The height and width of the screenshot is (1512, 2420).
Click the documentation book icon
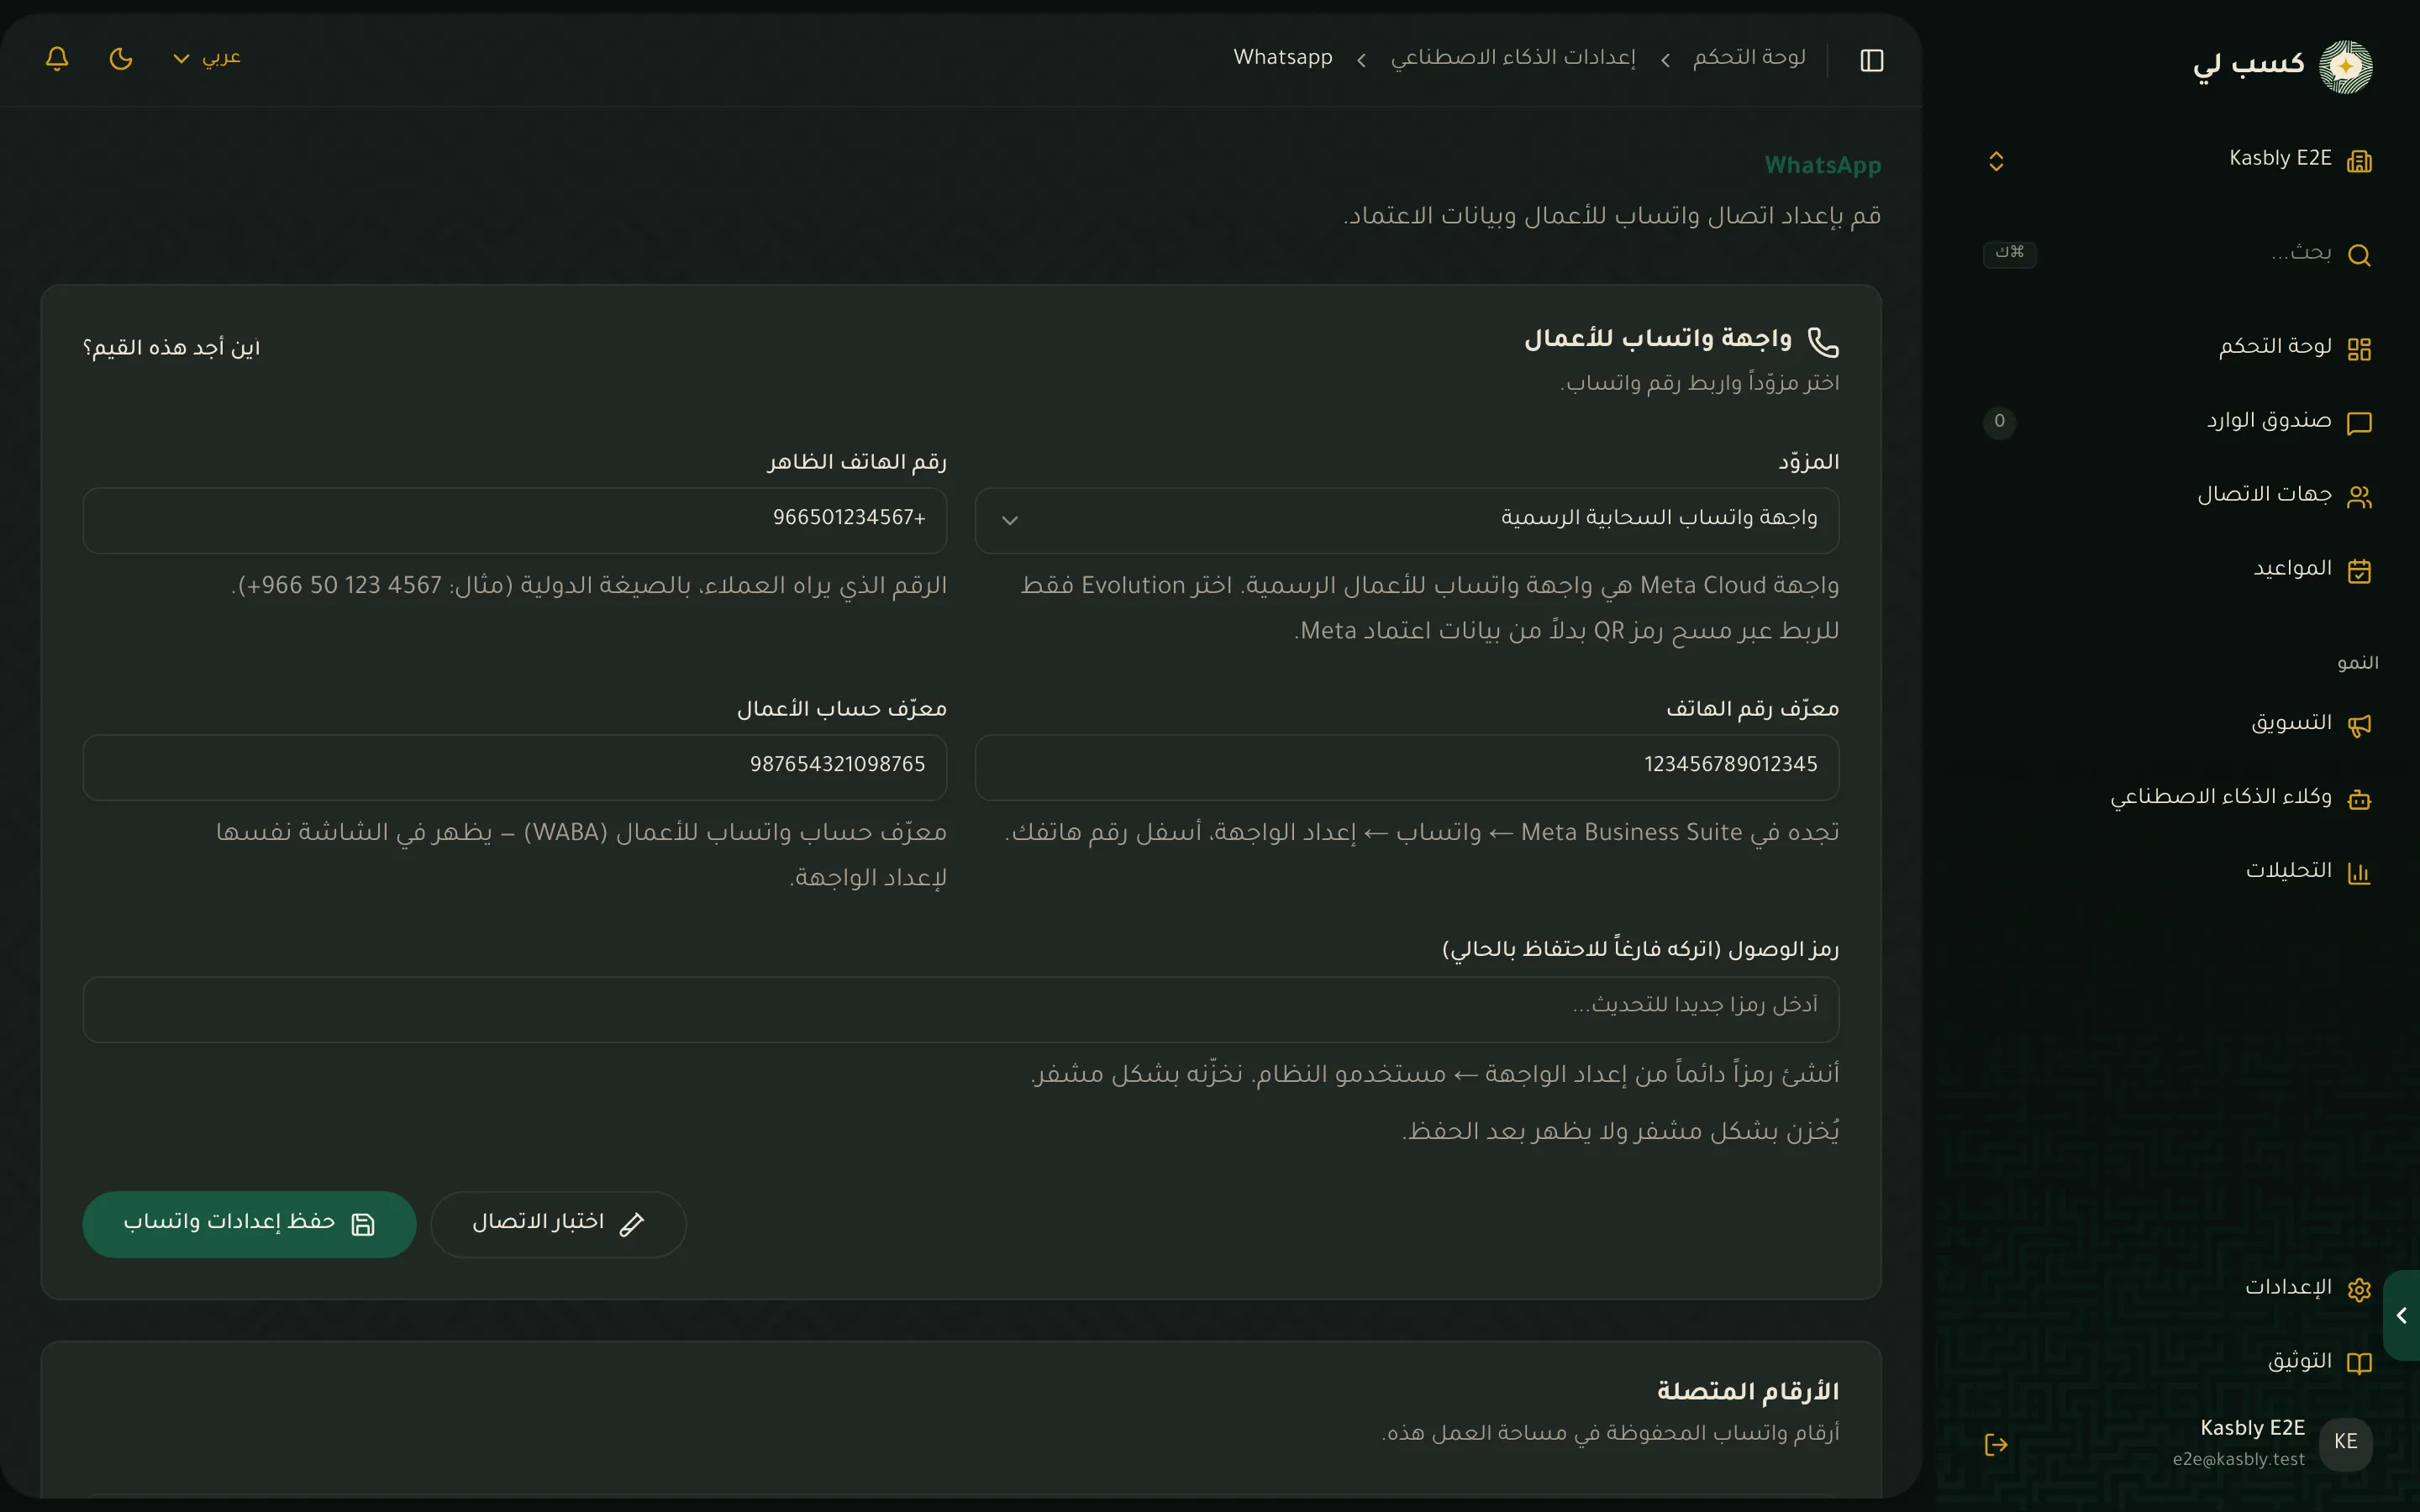click(2359, 1363)
